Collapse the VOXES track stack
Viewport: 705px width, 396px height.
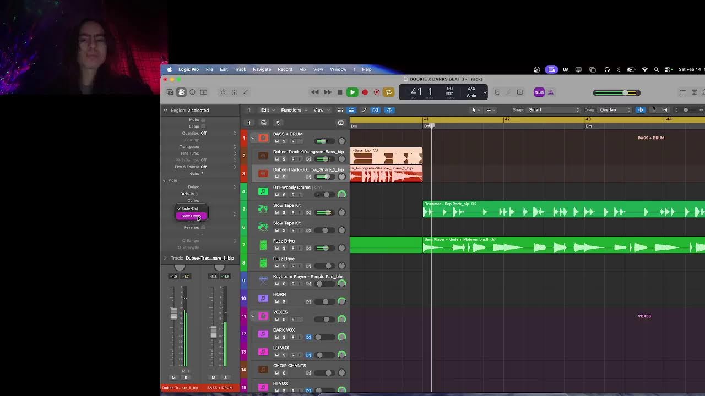[253, 316]
